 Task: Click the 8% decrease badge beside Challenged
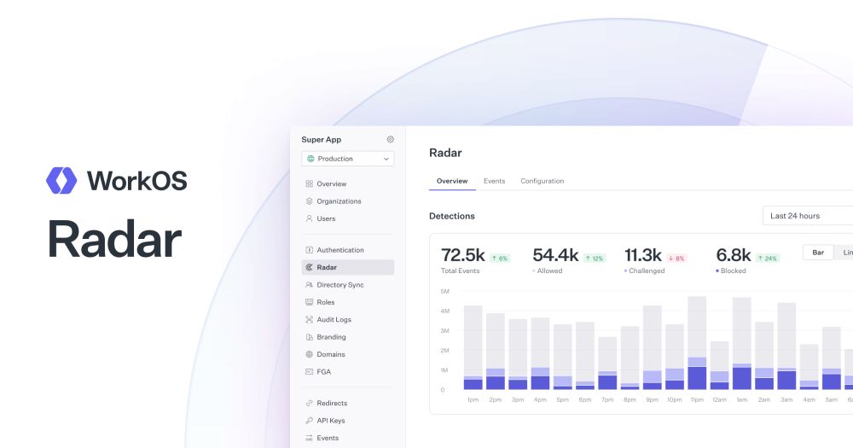(676, 259)
